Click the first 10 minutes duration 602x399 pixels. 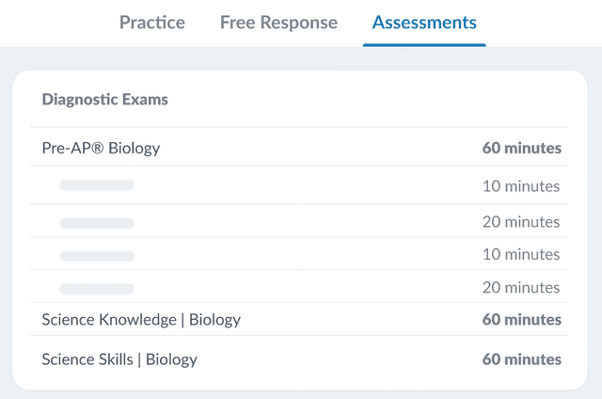pyautogui.click(x=521, y=186)
